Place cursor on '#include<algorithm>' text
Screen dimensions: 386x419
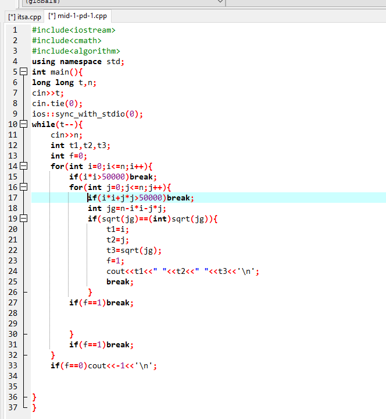tap(76, 51)
